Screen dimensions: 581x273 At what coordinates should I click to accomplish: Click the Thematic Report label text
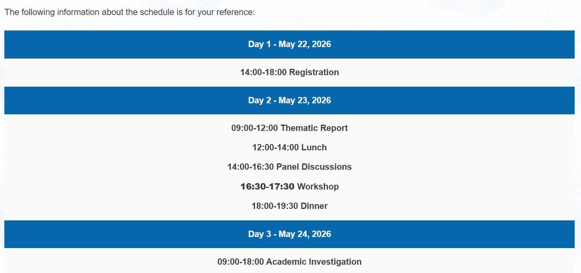314,128
